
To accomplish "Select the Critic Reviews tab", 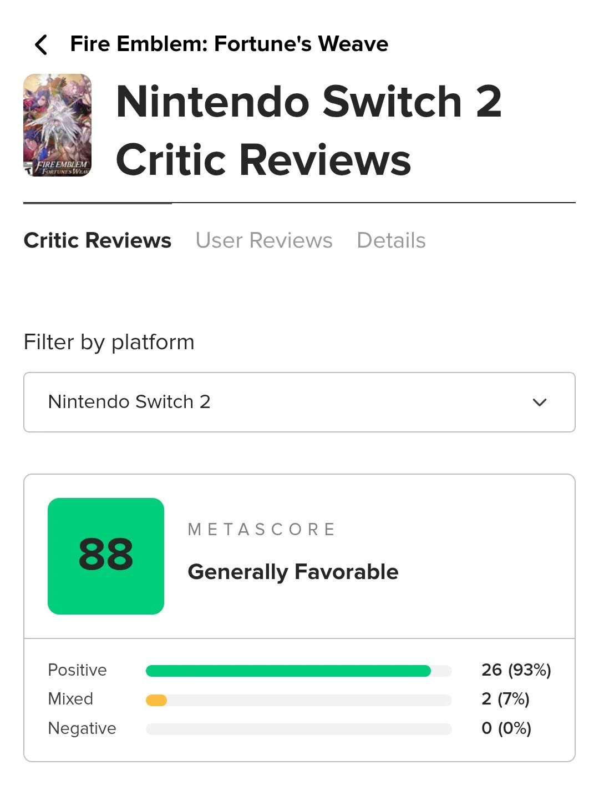I will tap(98, 240).
